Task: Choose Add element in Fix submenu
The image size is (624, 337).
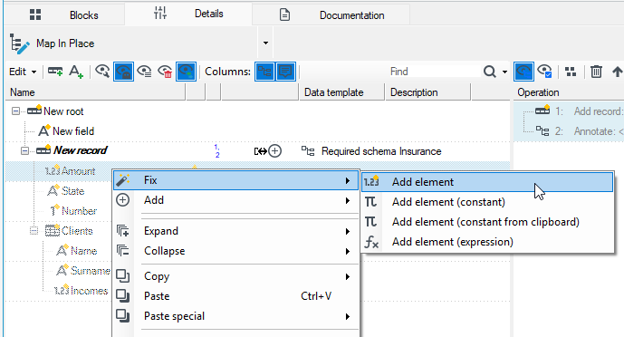Action: coord(487,182)
